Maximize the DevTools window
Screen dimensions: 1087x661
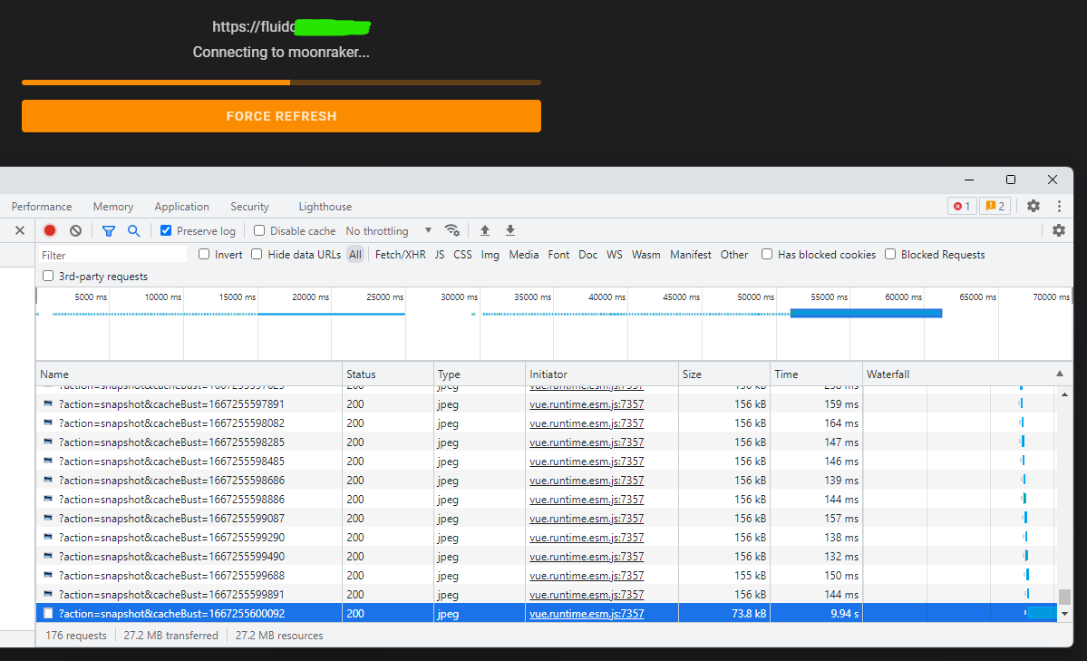click(1011, 180)
